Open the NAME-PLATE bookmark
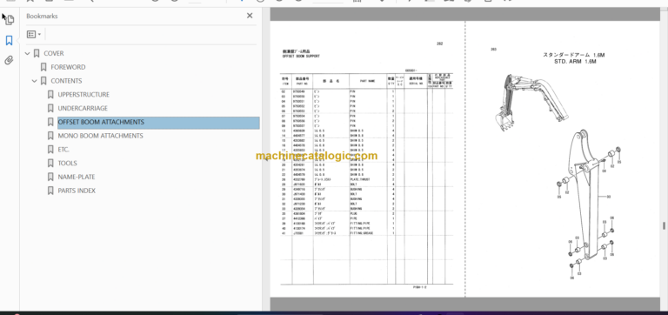 click(x=77, y=177)
